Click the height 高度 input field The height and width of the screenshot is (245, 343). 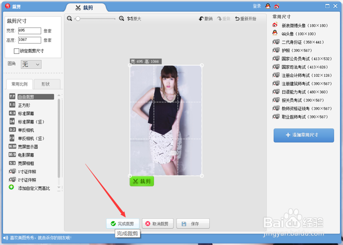(29, 40)
